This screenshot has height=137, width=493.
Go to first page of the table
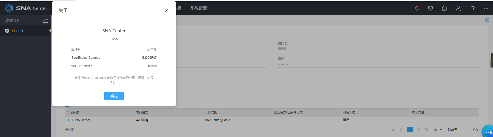coord(393,130)
